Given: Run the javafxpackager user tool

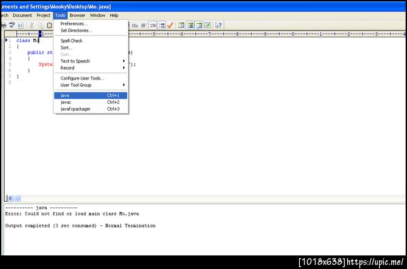Looking at the screenshot, I should coord(91,109).
